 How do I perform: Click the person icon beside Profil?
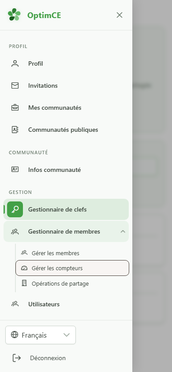click(15, 63)
